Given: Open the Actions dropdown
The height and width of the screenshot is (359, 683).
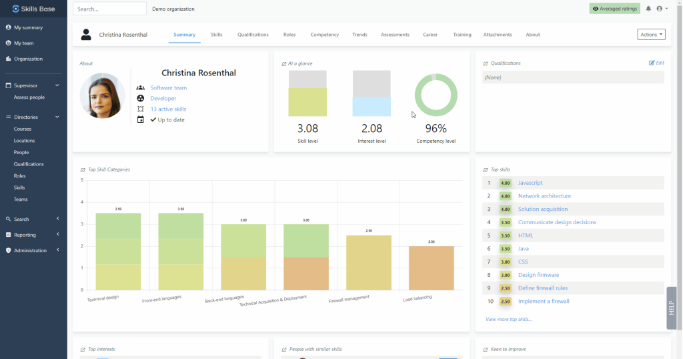Looking at the screenshot, I should point(651,35).
